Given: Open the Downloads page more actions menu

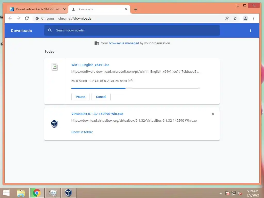Looking at the screenshot, I should tap(251, 30).
